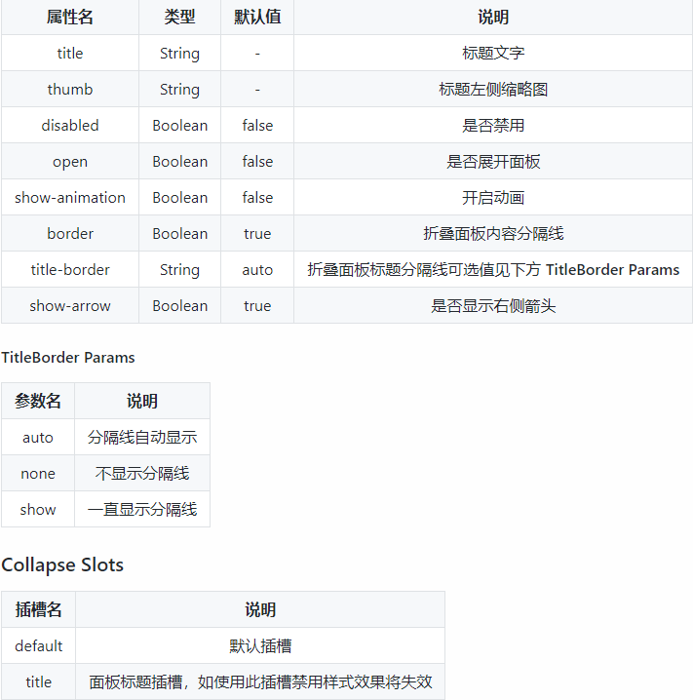The image size is (693, 700).
Task: Select the 'thumb' property name cell
Action: point(70,90)
